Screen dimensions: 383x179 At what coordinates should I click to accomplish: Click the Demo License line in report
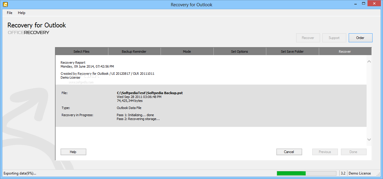pos(70,77)
